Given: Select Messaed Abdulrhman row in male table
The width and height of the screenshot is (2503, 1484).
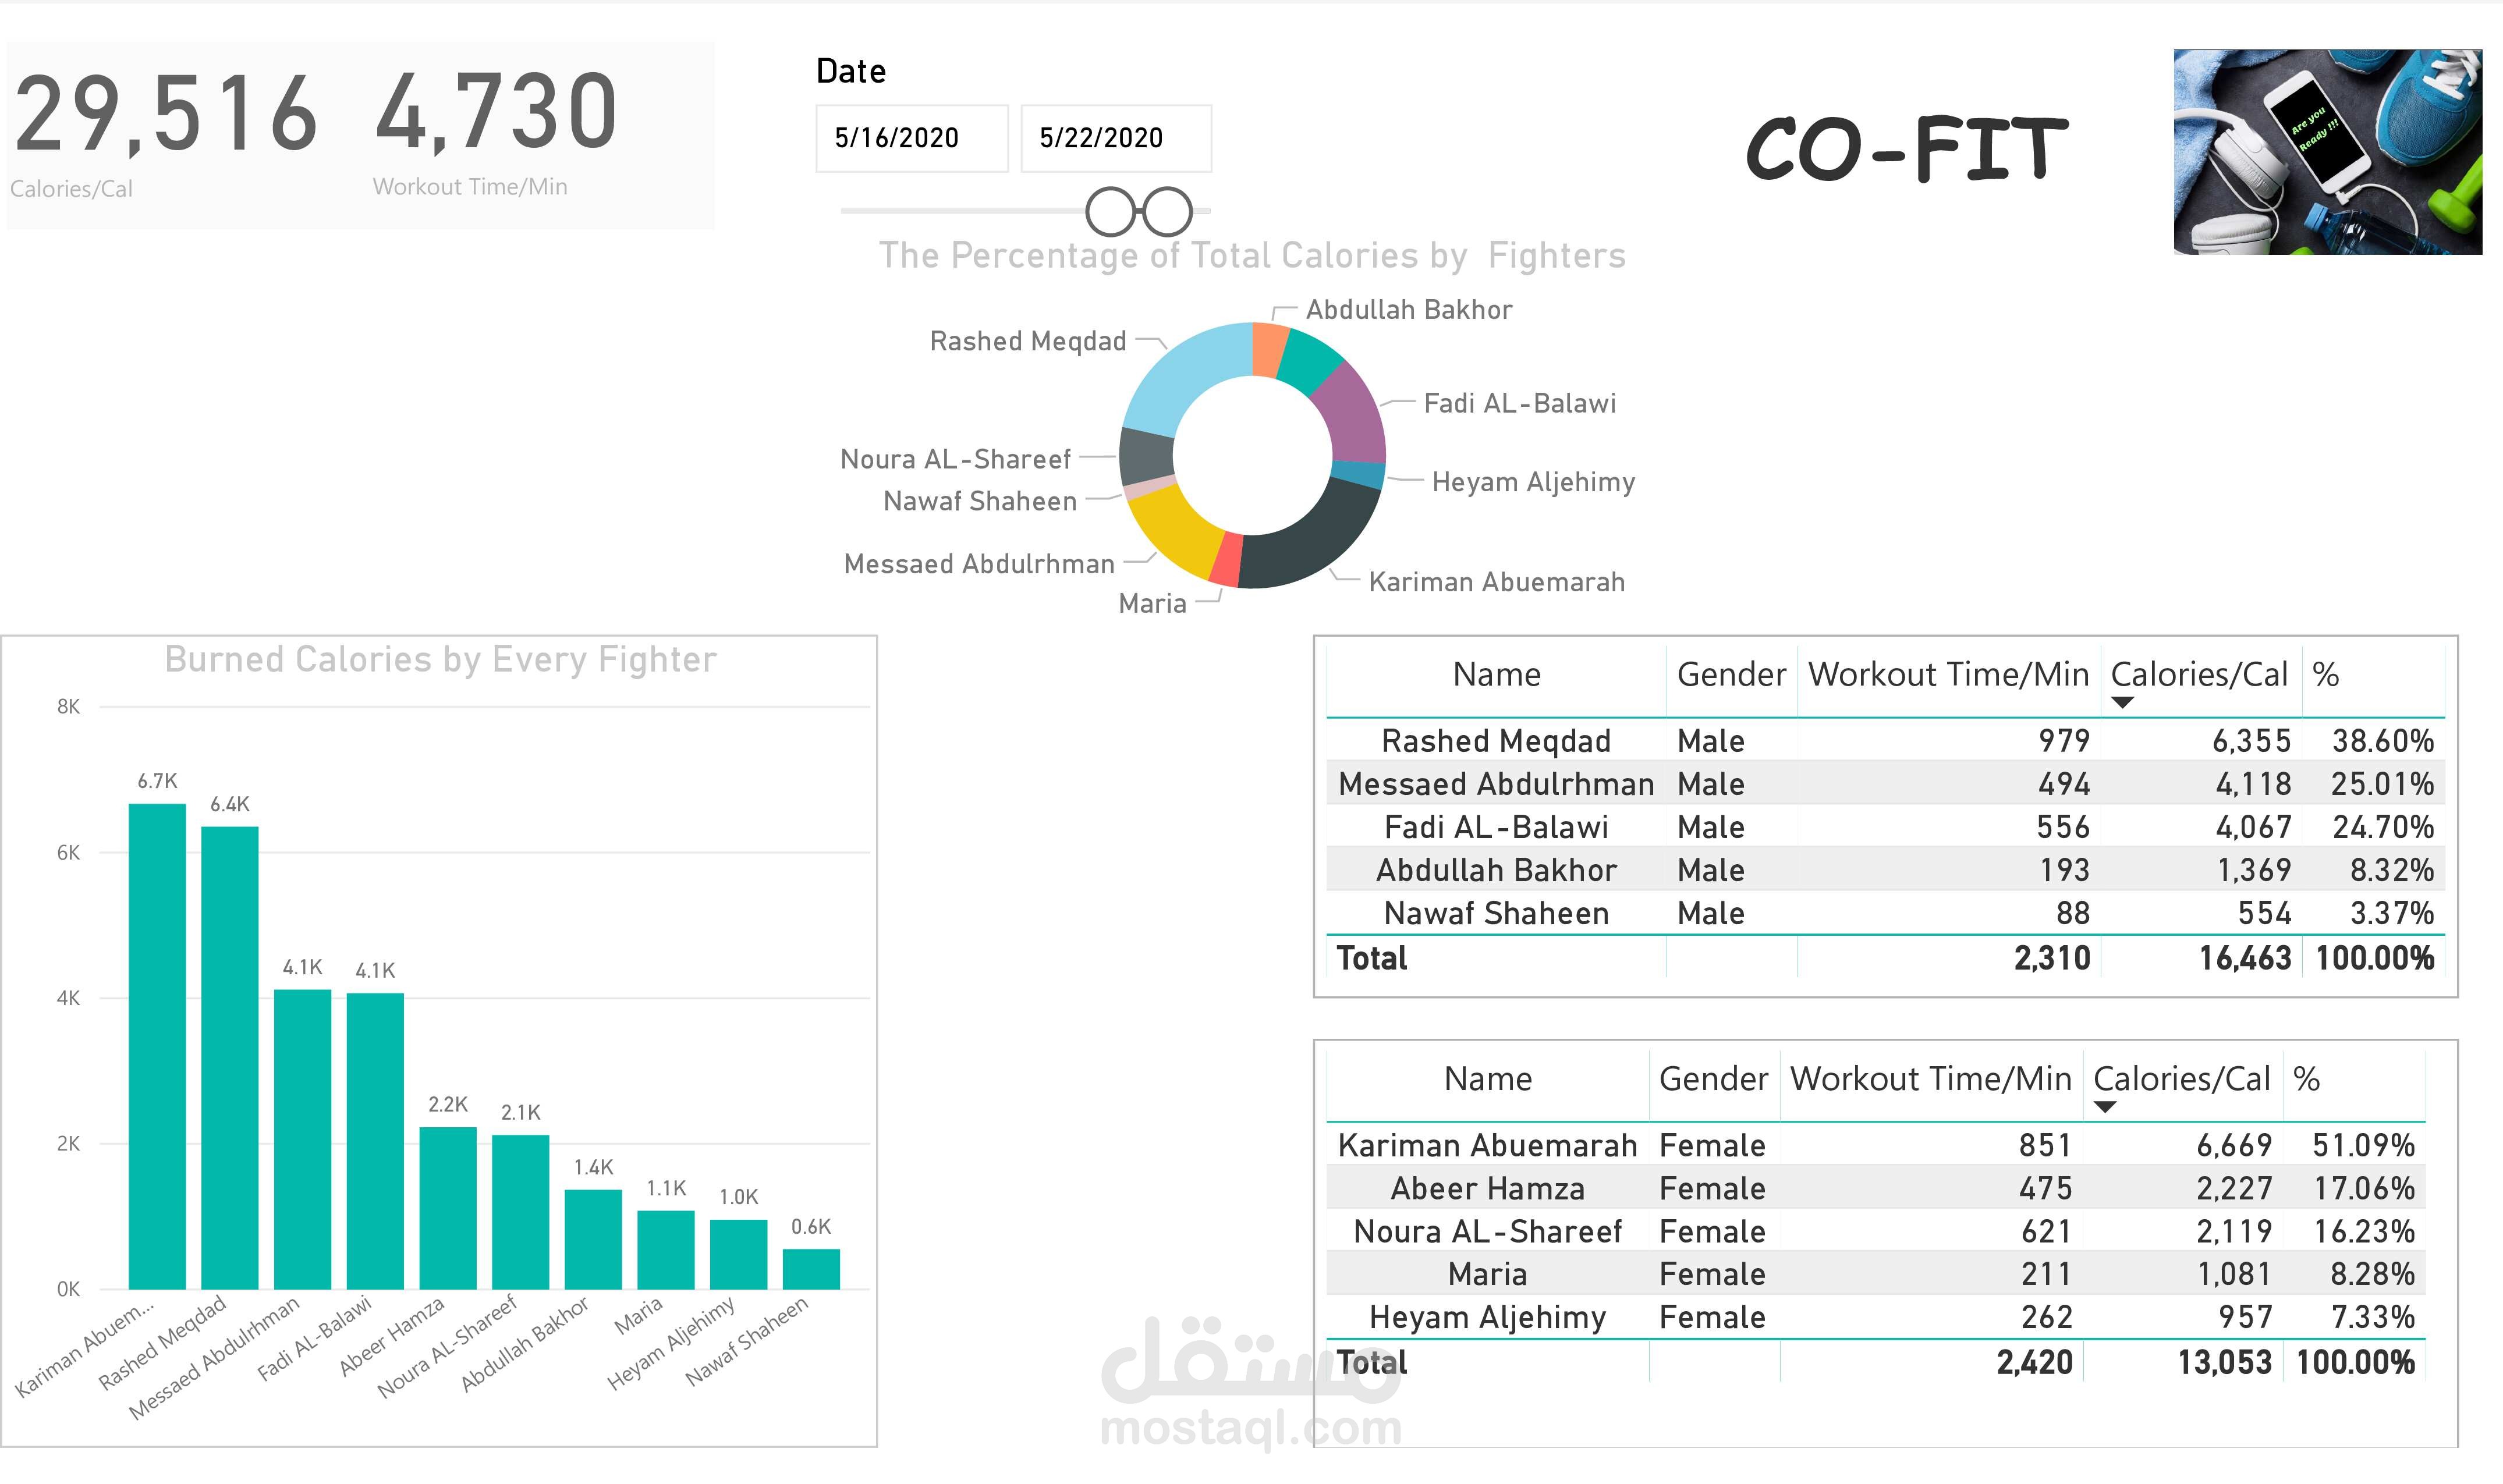Looking at the screenshot, I should (x=1885, y=784).
